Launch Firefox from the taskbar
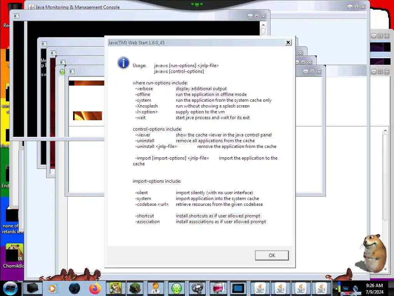This screenshot has width=394, height=296. 95,288
